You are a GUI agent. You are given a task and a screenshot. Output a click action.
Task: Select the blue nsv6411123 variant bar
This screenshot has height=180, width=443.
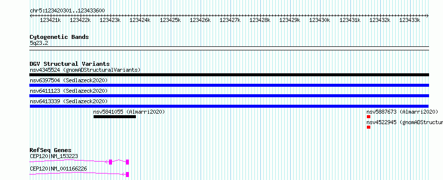[229, 96]
